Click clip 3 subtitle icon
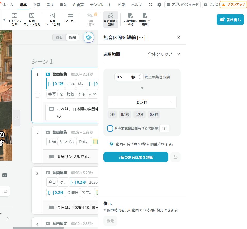The width and height of the screenshot is (247, 229). click(51, 207)
